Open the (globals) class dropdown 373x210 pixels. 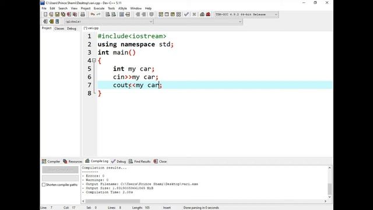[x=108, y=22]
